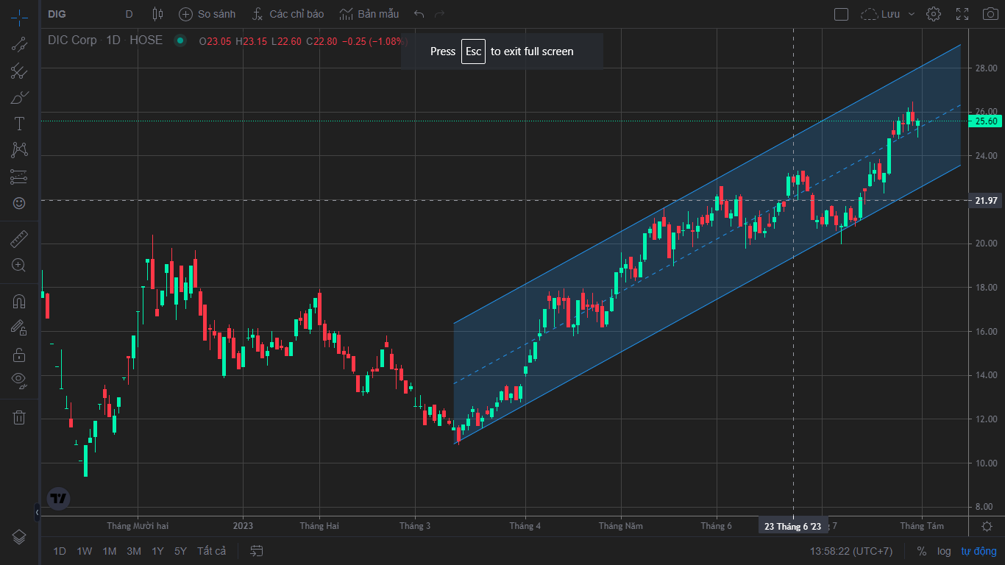
Task: Select the Brush drawing tool
Action: pyautogui.click(x=19, y=97)
